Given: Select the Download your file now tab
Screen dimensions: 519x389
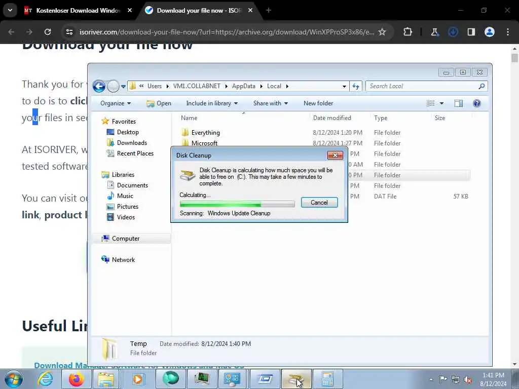Looking at the screenshot, I should (x=199, y=10).
